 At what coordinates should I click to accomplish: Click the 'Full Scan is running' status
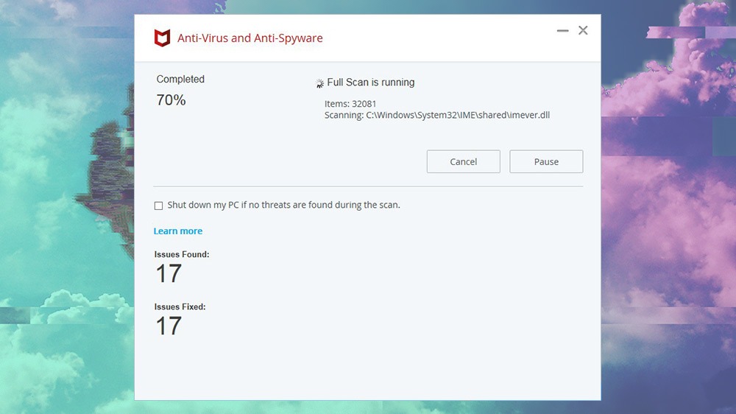pyautogui.click(x=371, y=83)
